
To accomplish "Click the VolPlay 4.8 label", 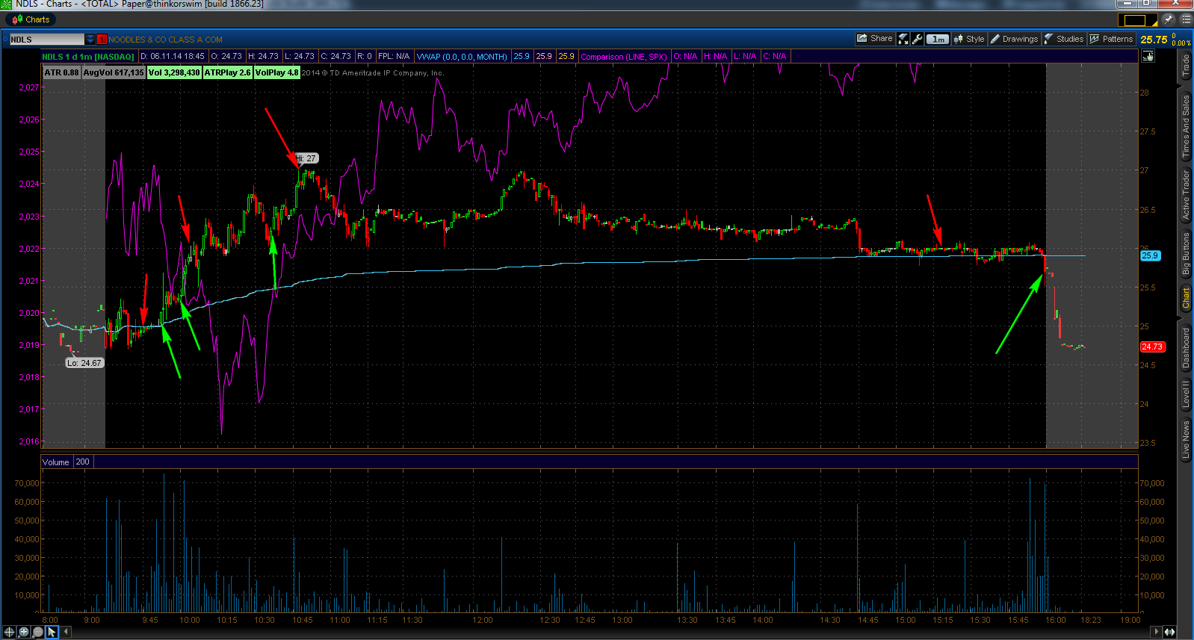I will pyautogui.click(x=276, y=72).
